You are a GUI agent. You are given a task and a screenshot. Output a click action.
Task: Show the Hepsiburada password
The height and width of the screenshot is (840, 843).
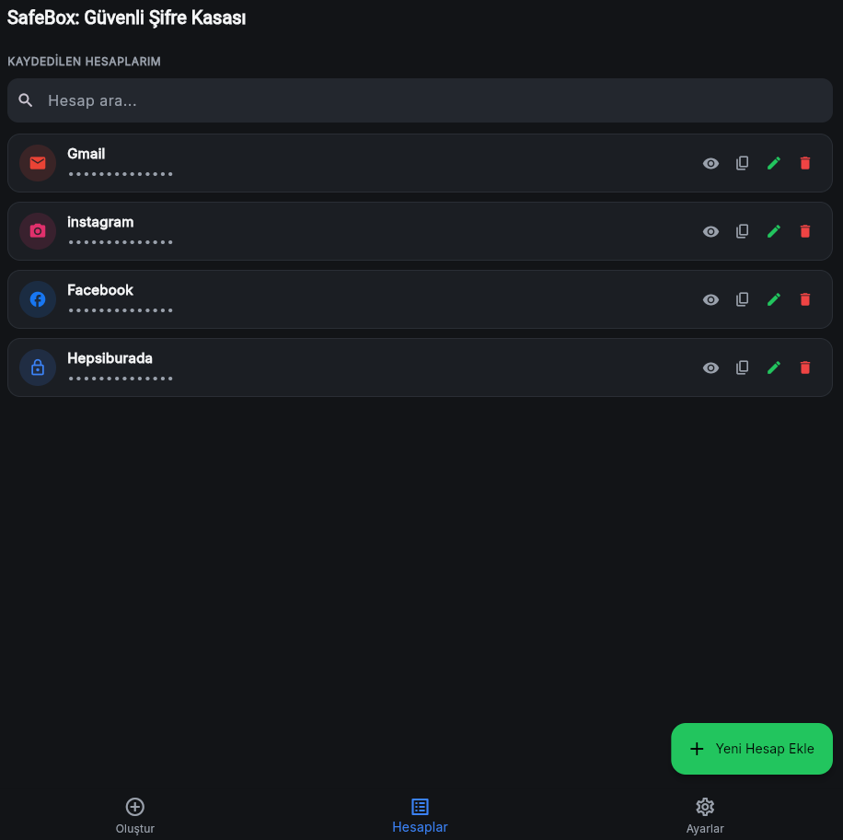click(710, 367)
